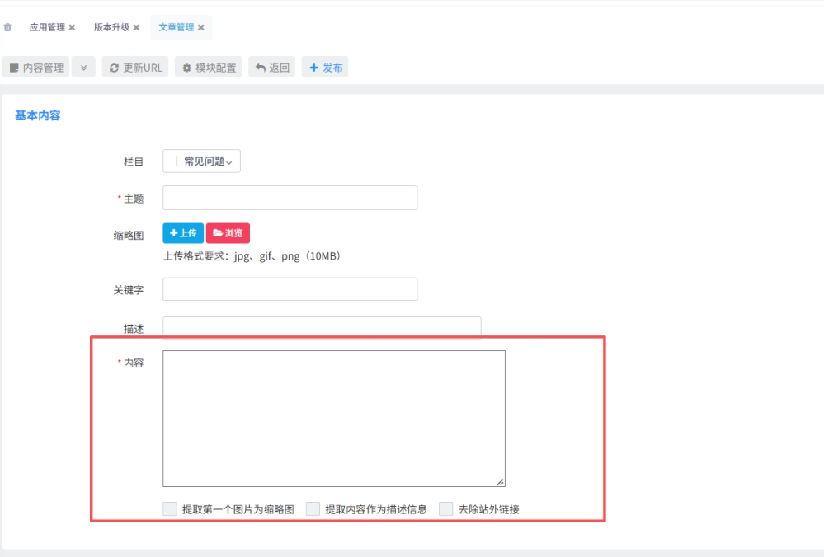Click the 更新URL button
The image size is (824, 557).
tap(135, 68)
